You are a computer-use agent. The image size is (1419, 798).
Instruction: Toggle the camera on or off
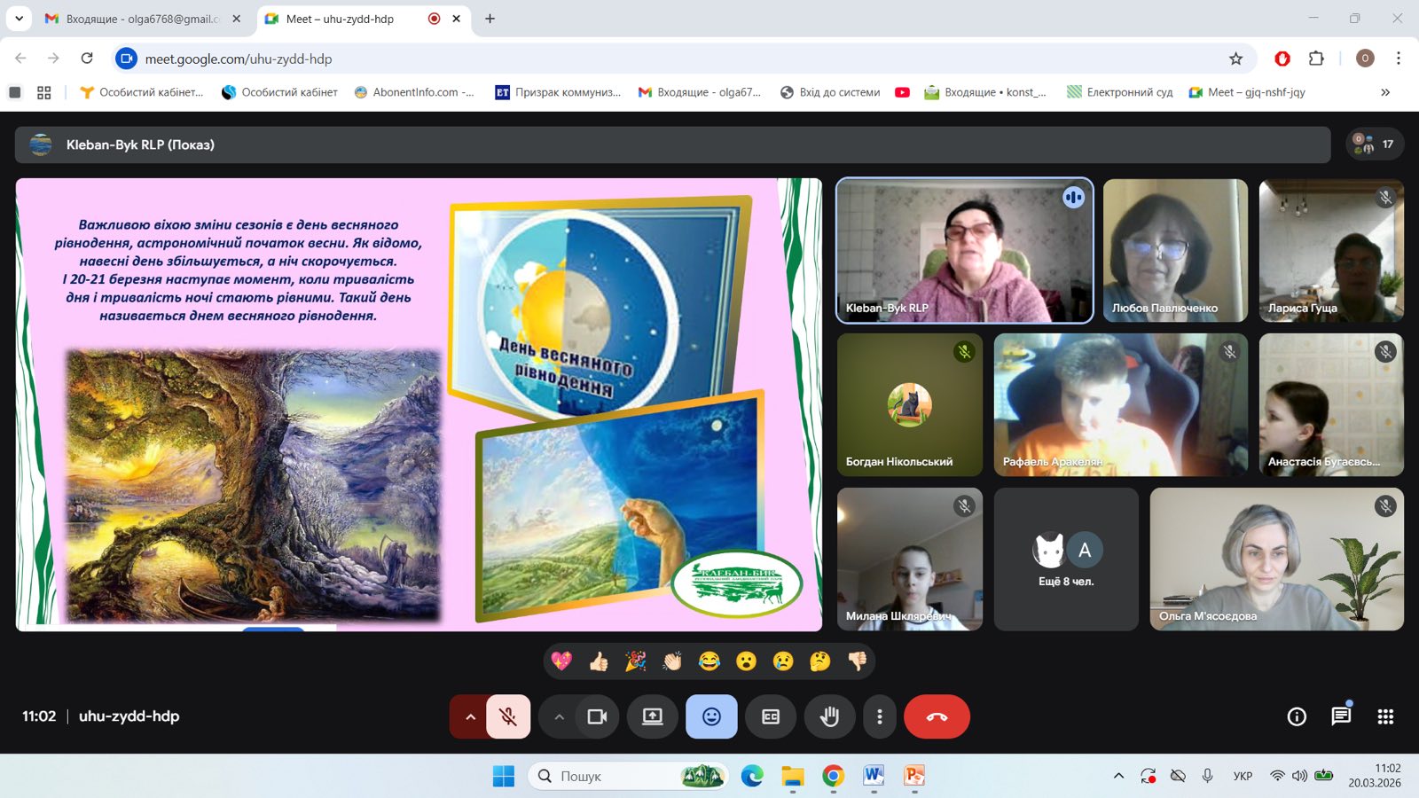[x=597, y=716]
